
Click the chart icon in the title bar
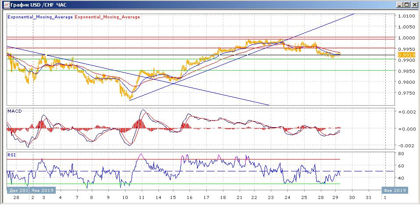click(6, 5)
